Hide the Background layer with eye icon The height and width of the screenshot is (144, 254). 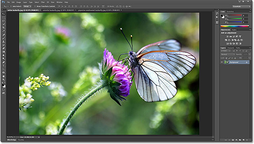(222, 62)
